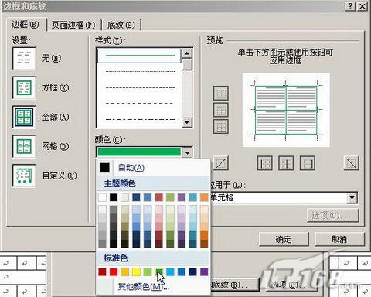
Task: Select the dash-dot line style
Action: (x=139, y=120)
